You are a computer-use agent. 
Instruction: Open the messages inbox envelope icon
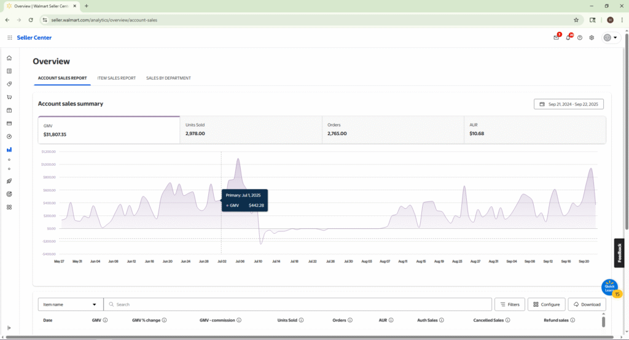tap(556, 37)
